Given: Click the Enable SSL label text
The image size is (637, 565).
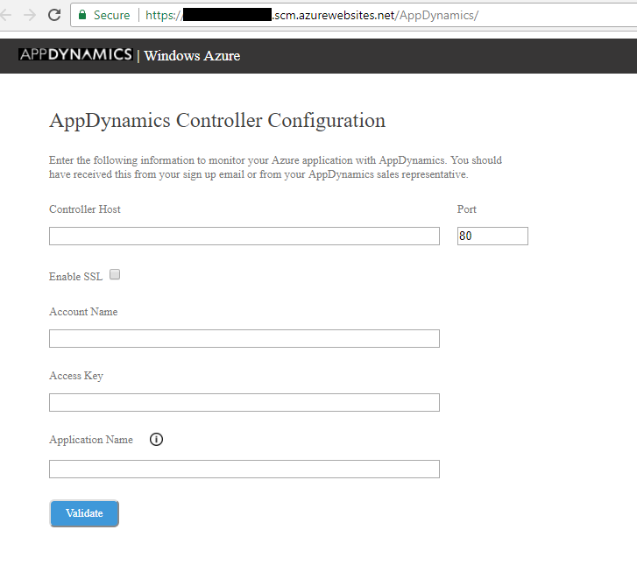Looking at the screenshot, I should (75, 277).
